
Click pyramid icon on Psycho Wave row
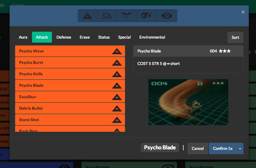[x=117, y=51]
